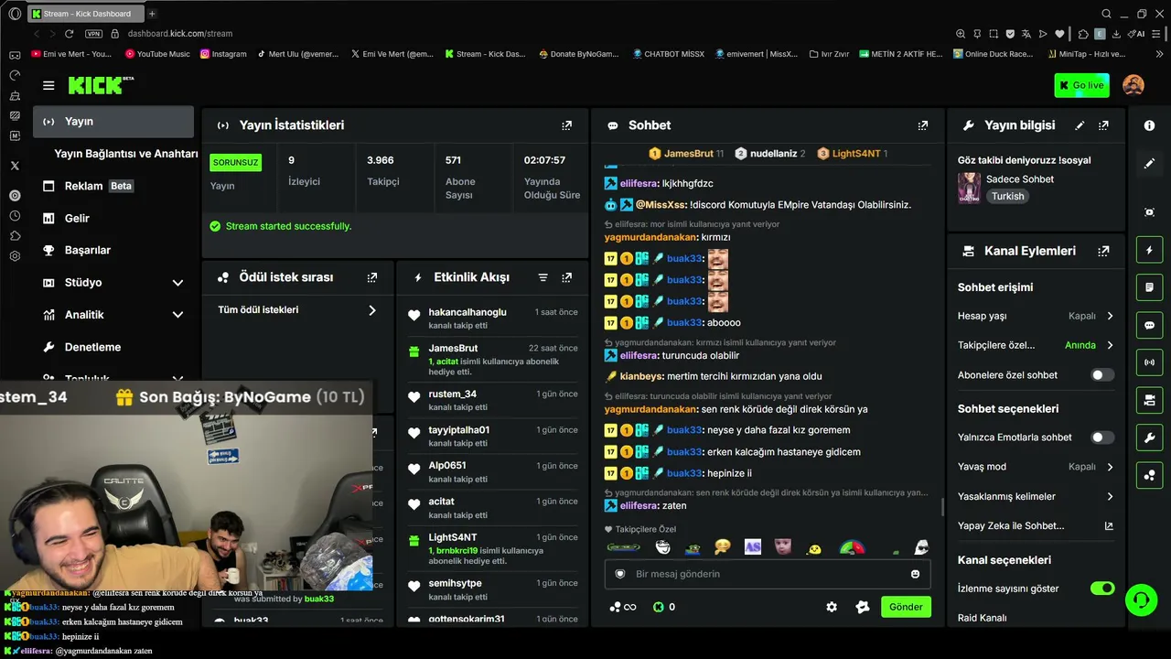
Task: Click the Go live button
Action: 1081,85
